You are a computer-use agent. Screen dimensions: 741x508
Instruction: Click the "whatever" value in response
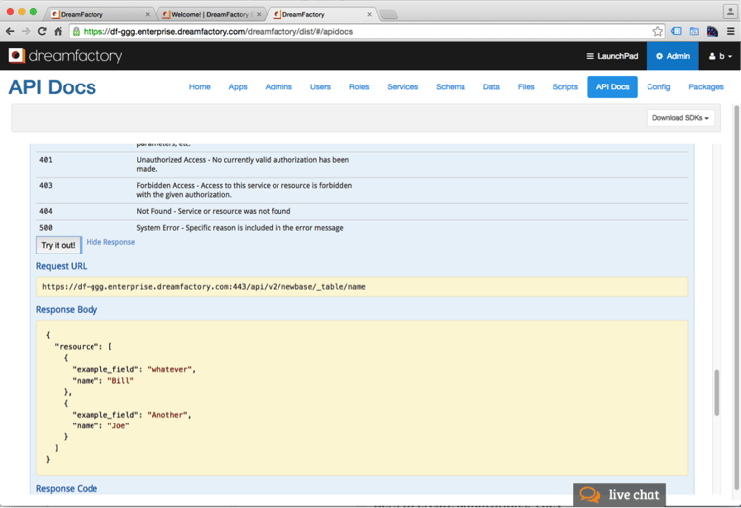[x=170, y=369]
